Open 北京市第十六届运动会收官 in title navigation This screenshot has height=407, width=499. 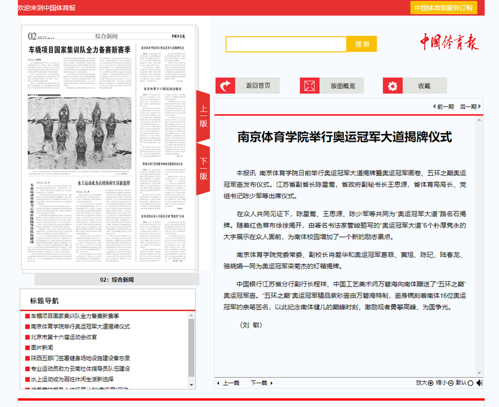coord(63,337)
